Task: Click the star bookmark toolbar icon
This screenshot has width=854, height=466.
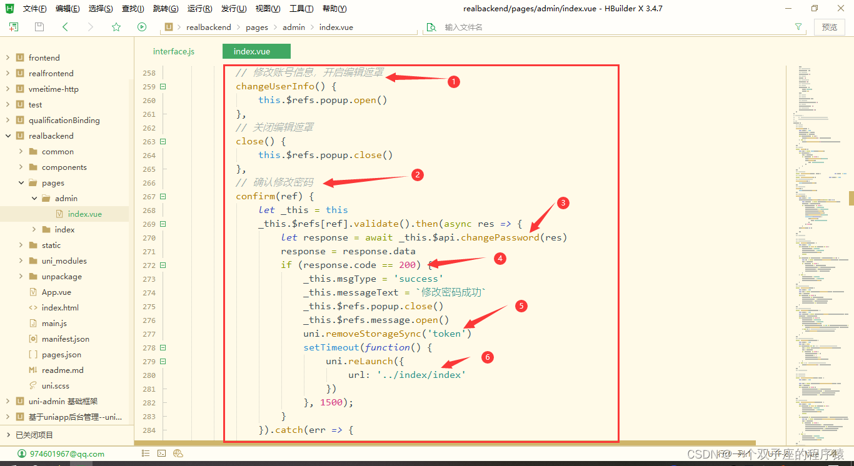Action: click(x=116, y=27)
